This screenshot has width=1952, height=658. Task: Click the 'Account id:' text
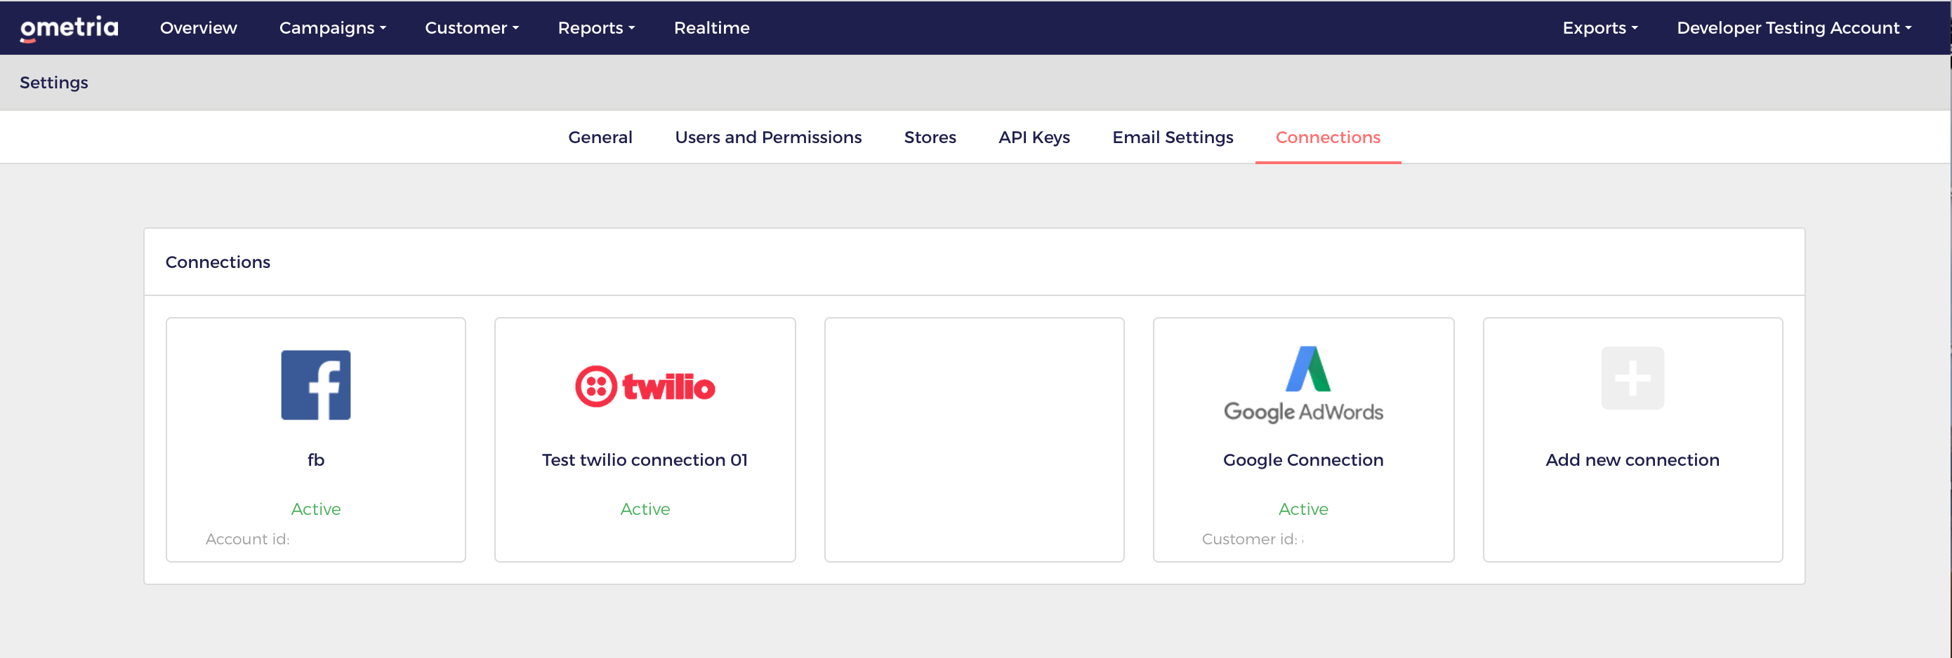pyautogui.click(x=247, y=539)
